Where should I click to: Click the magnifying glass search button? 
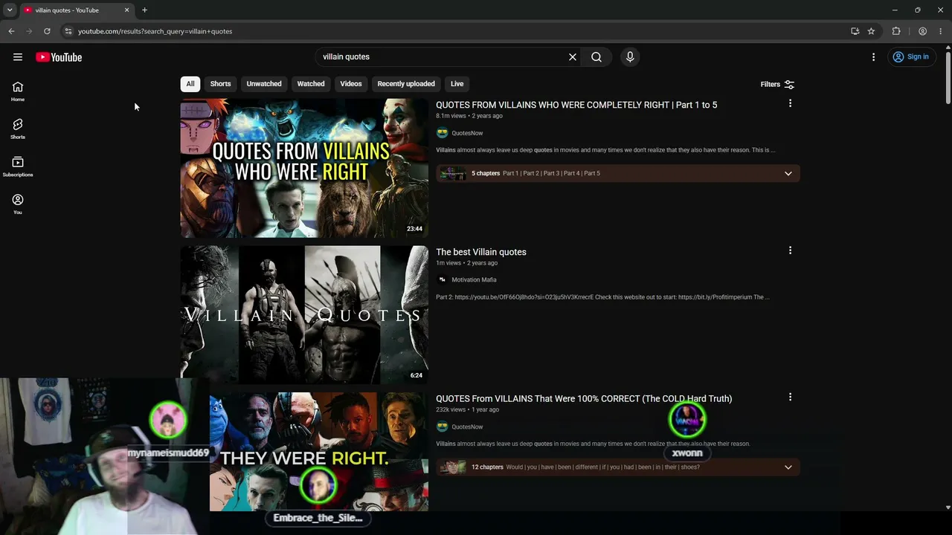pos(596,57)
